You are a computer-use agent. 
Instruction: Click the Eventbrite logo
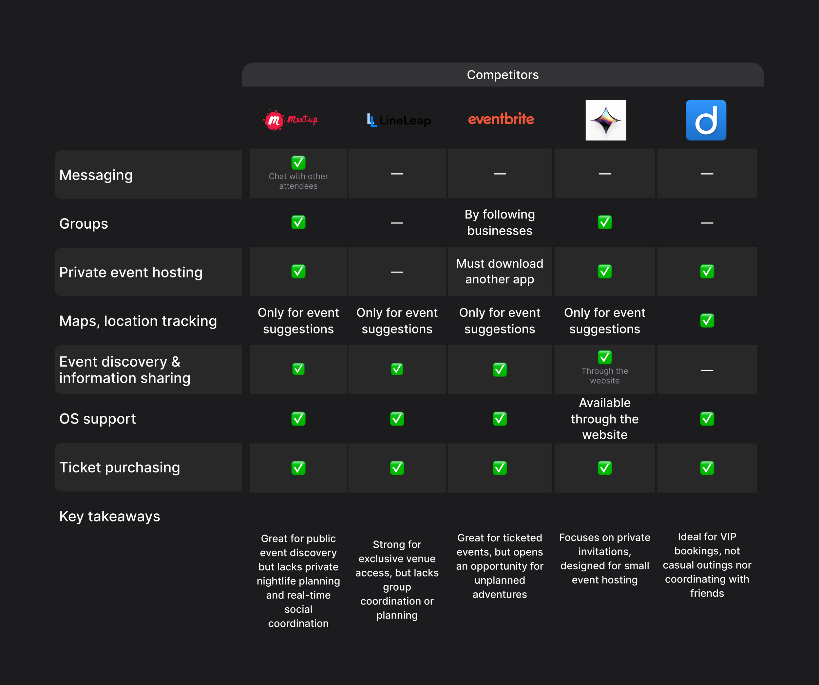pos(501,119)
